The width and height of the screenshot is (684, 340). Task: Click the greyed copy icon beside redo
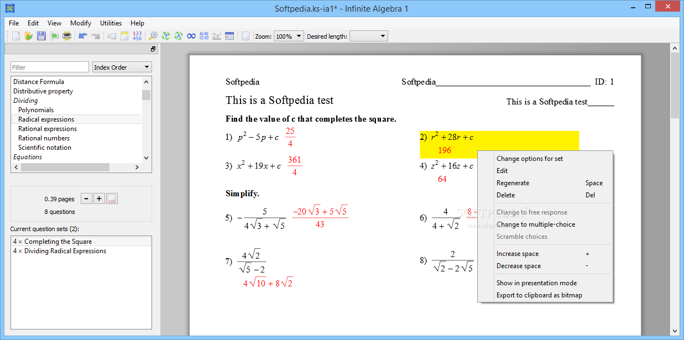[112, 36]
